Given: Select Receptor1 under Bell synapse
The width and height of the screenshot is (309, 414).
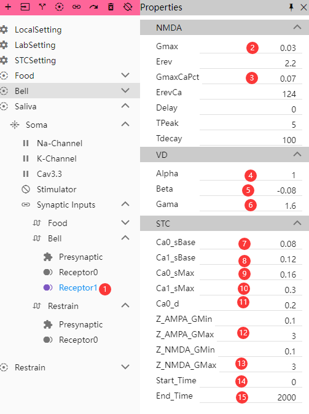Looking at the screenshot, I should click(78, 287).
